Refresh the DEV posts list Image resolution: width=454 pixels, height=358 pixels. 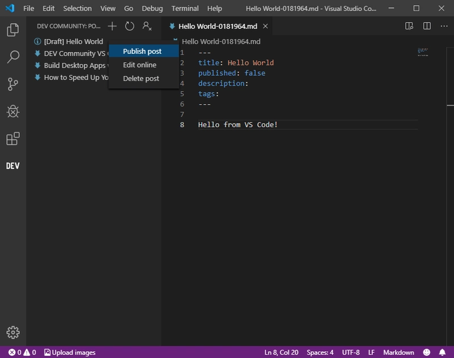coord(129,26)
